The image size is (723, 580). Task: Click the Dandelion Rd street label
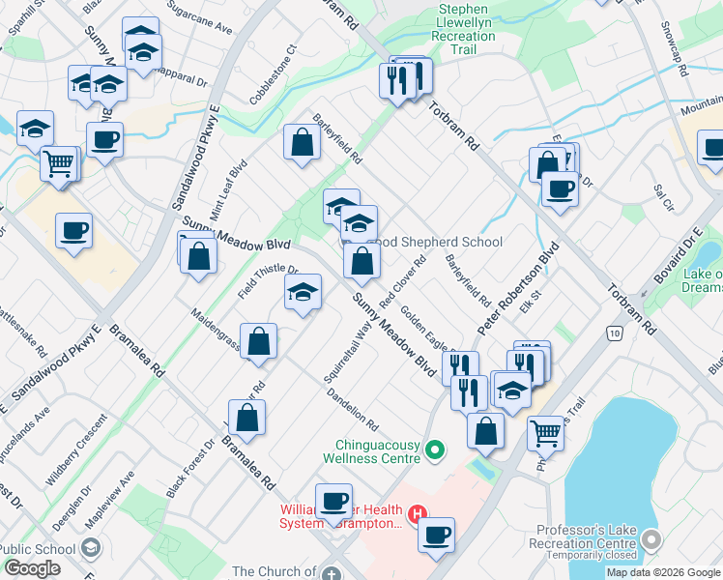(x=353, y=410)
